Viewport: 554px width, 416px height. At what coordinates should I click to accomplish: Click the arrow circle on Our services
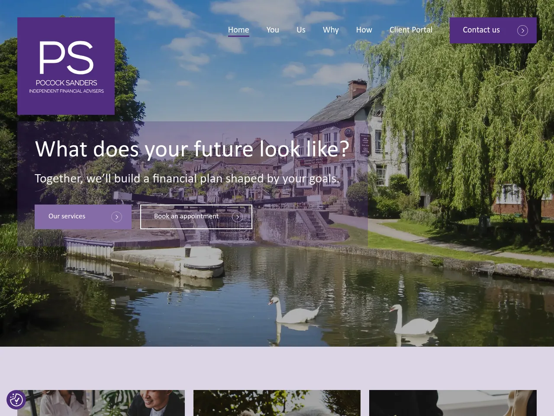tap(116, 217)
